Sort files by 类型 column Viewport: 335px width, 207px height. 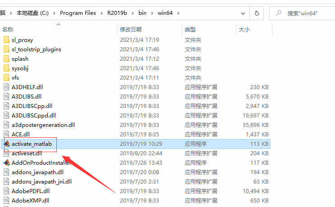pos(190,29)
